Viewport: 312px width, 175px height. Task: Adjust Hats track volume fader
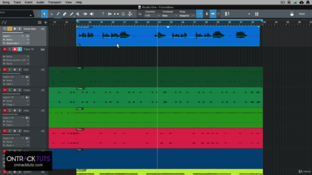pos(16,114)
